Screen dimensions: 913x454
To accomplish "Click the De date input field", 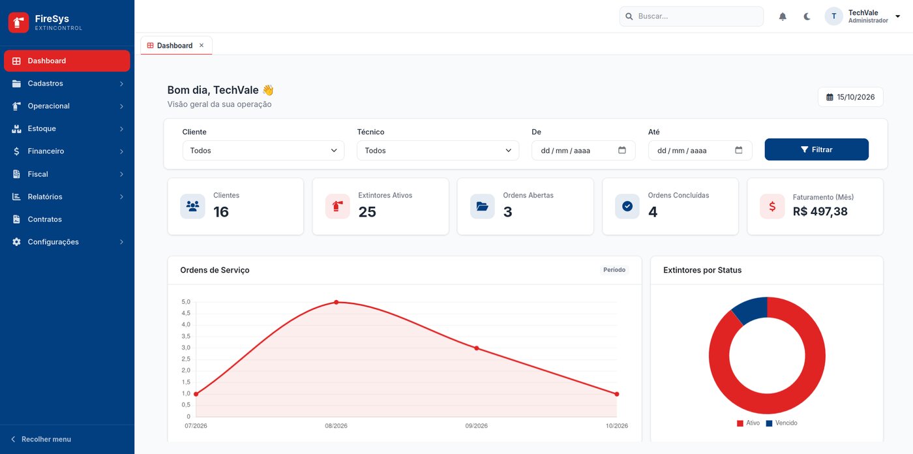I will pyautogui.click(x=584, y=150).
